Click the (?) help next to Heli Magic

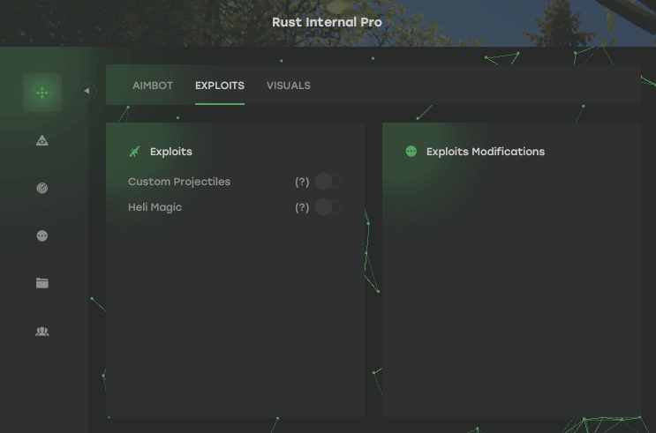(302, 207)
